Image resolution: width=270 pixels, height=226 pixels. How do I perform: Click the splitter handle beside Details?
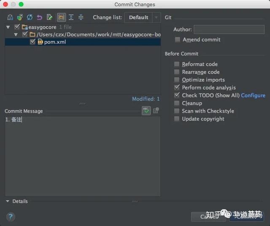tap(135, 202)
